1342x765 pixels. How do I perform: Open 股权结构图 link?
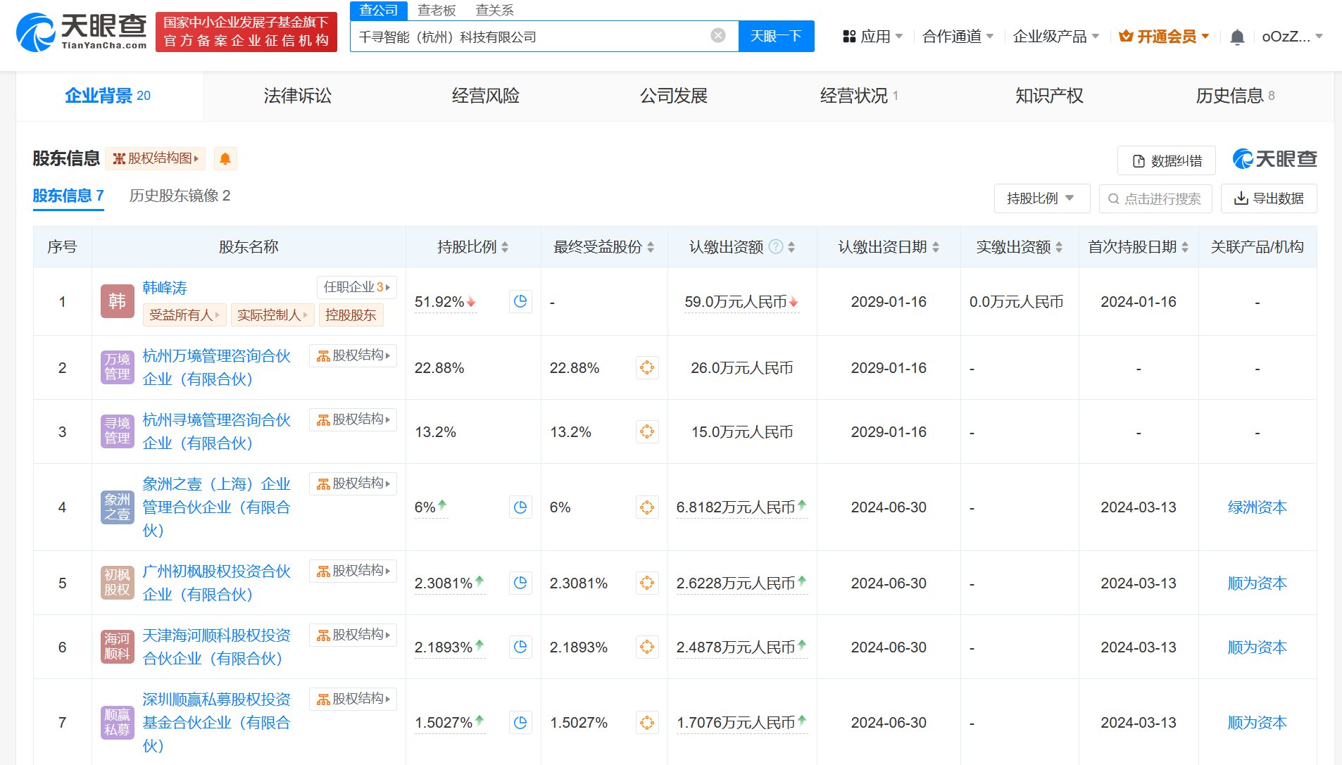click(156, 158)
